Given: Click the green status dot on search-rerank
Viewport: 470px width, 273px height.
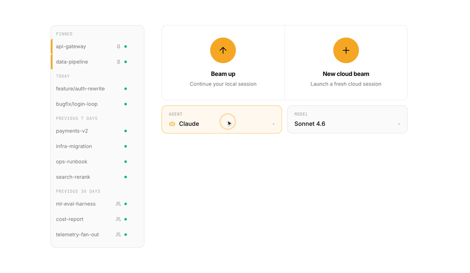Looking at the screenshot, I should [x=126, y=177].
